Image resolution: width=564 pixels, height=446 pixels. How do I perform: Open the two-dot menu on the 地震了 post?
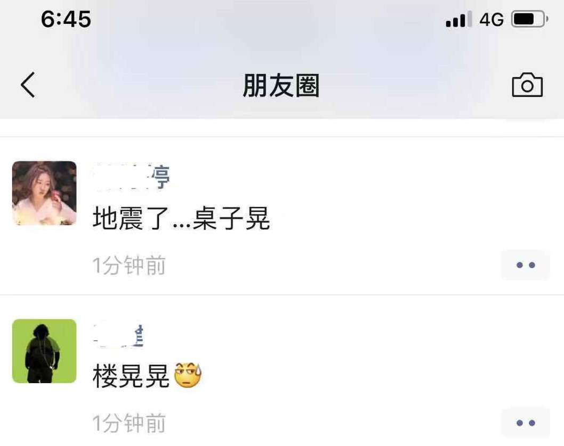point(526,265)
